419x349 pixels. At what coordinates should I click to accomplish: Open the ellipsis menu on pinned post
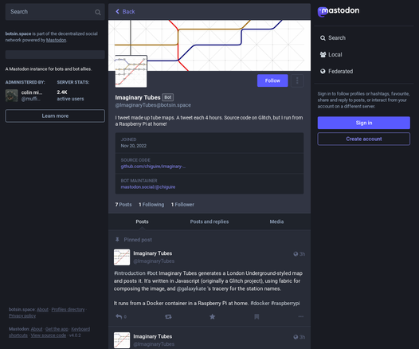pos(300,316)
